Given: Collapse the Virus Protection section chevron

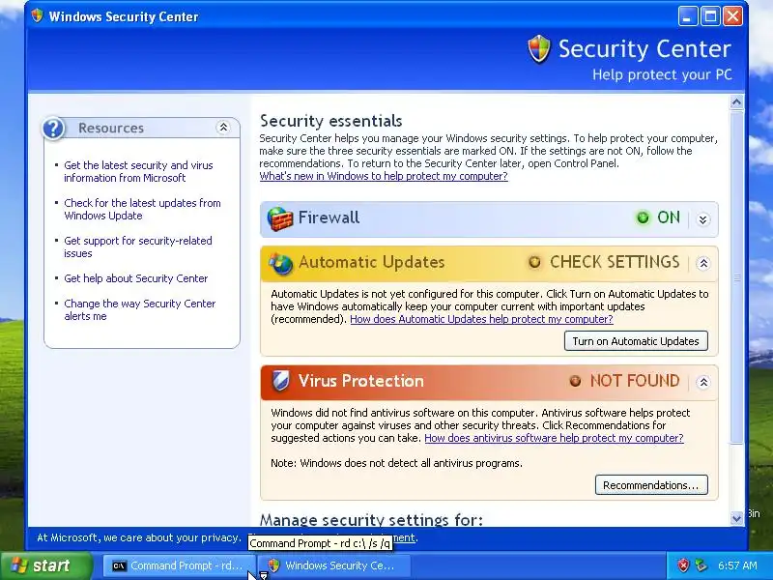Looking at the screenshot, I should [x=703, y=382].
